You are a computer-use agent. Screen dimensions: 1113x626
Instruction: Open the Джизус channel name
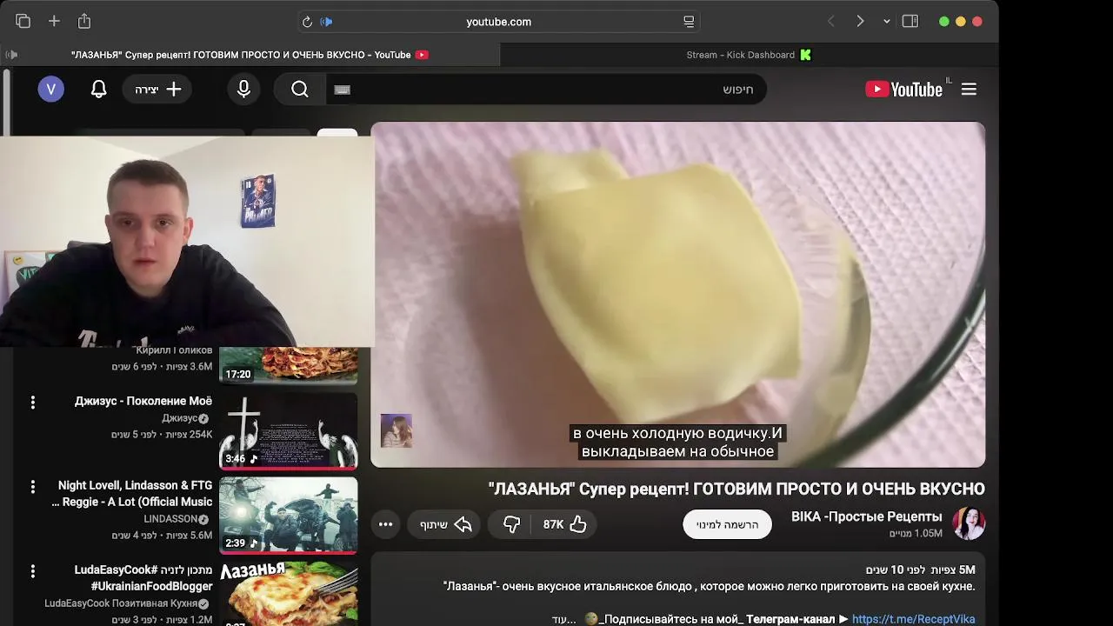[180, 418]
